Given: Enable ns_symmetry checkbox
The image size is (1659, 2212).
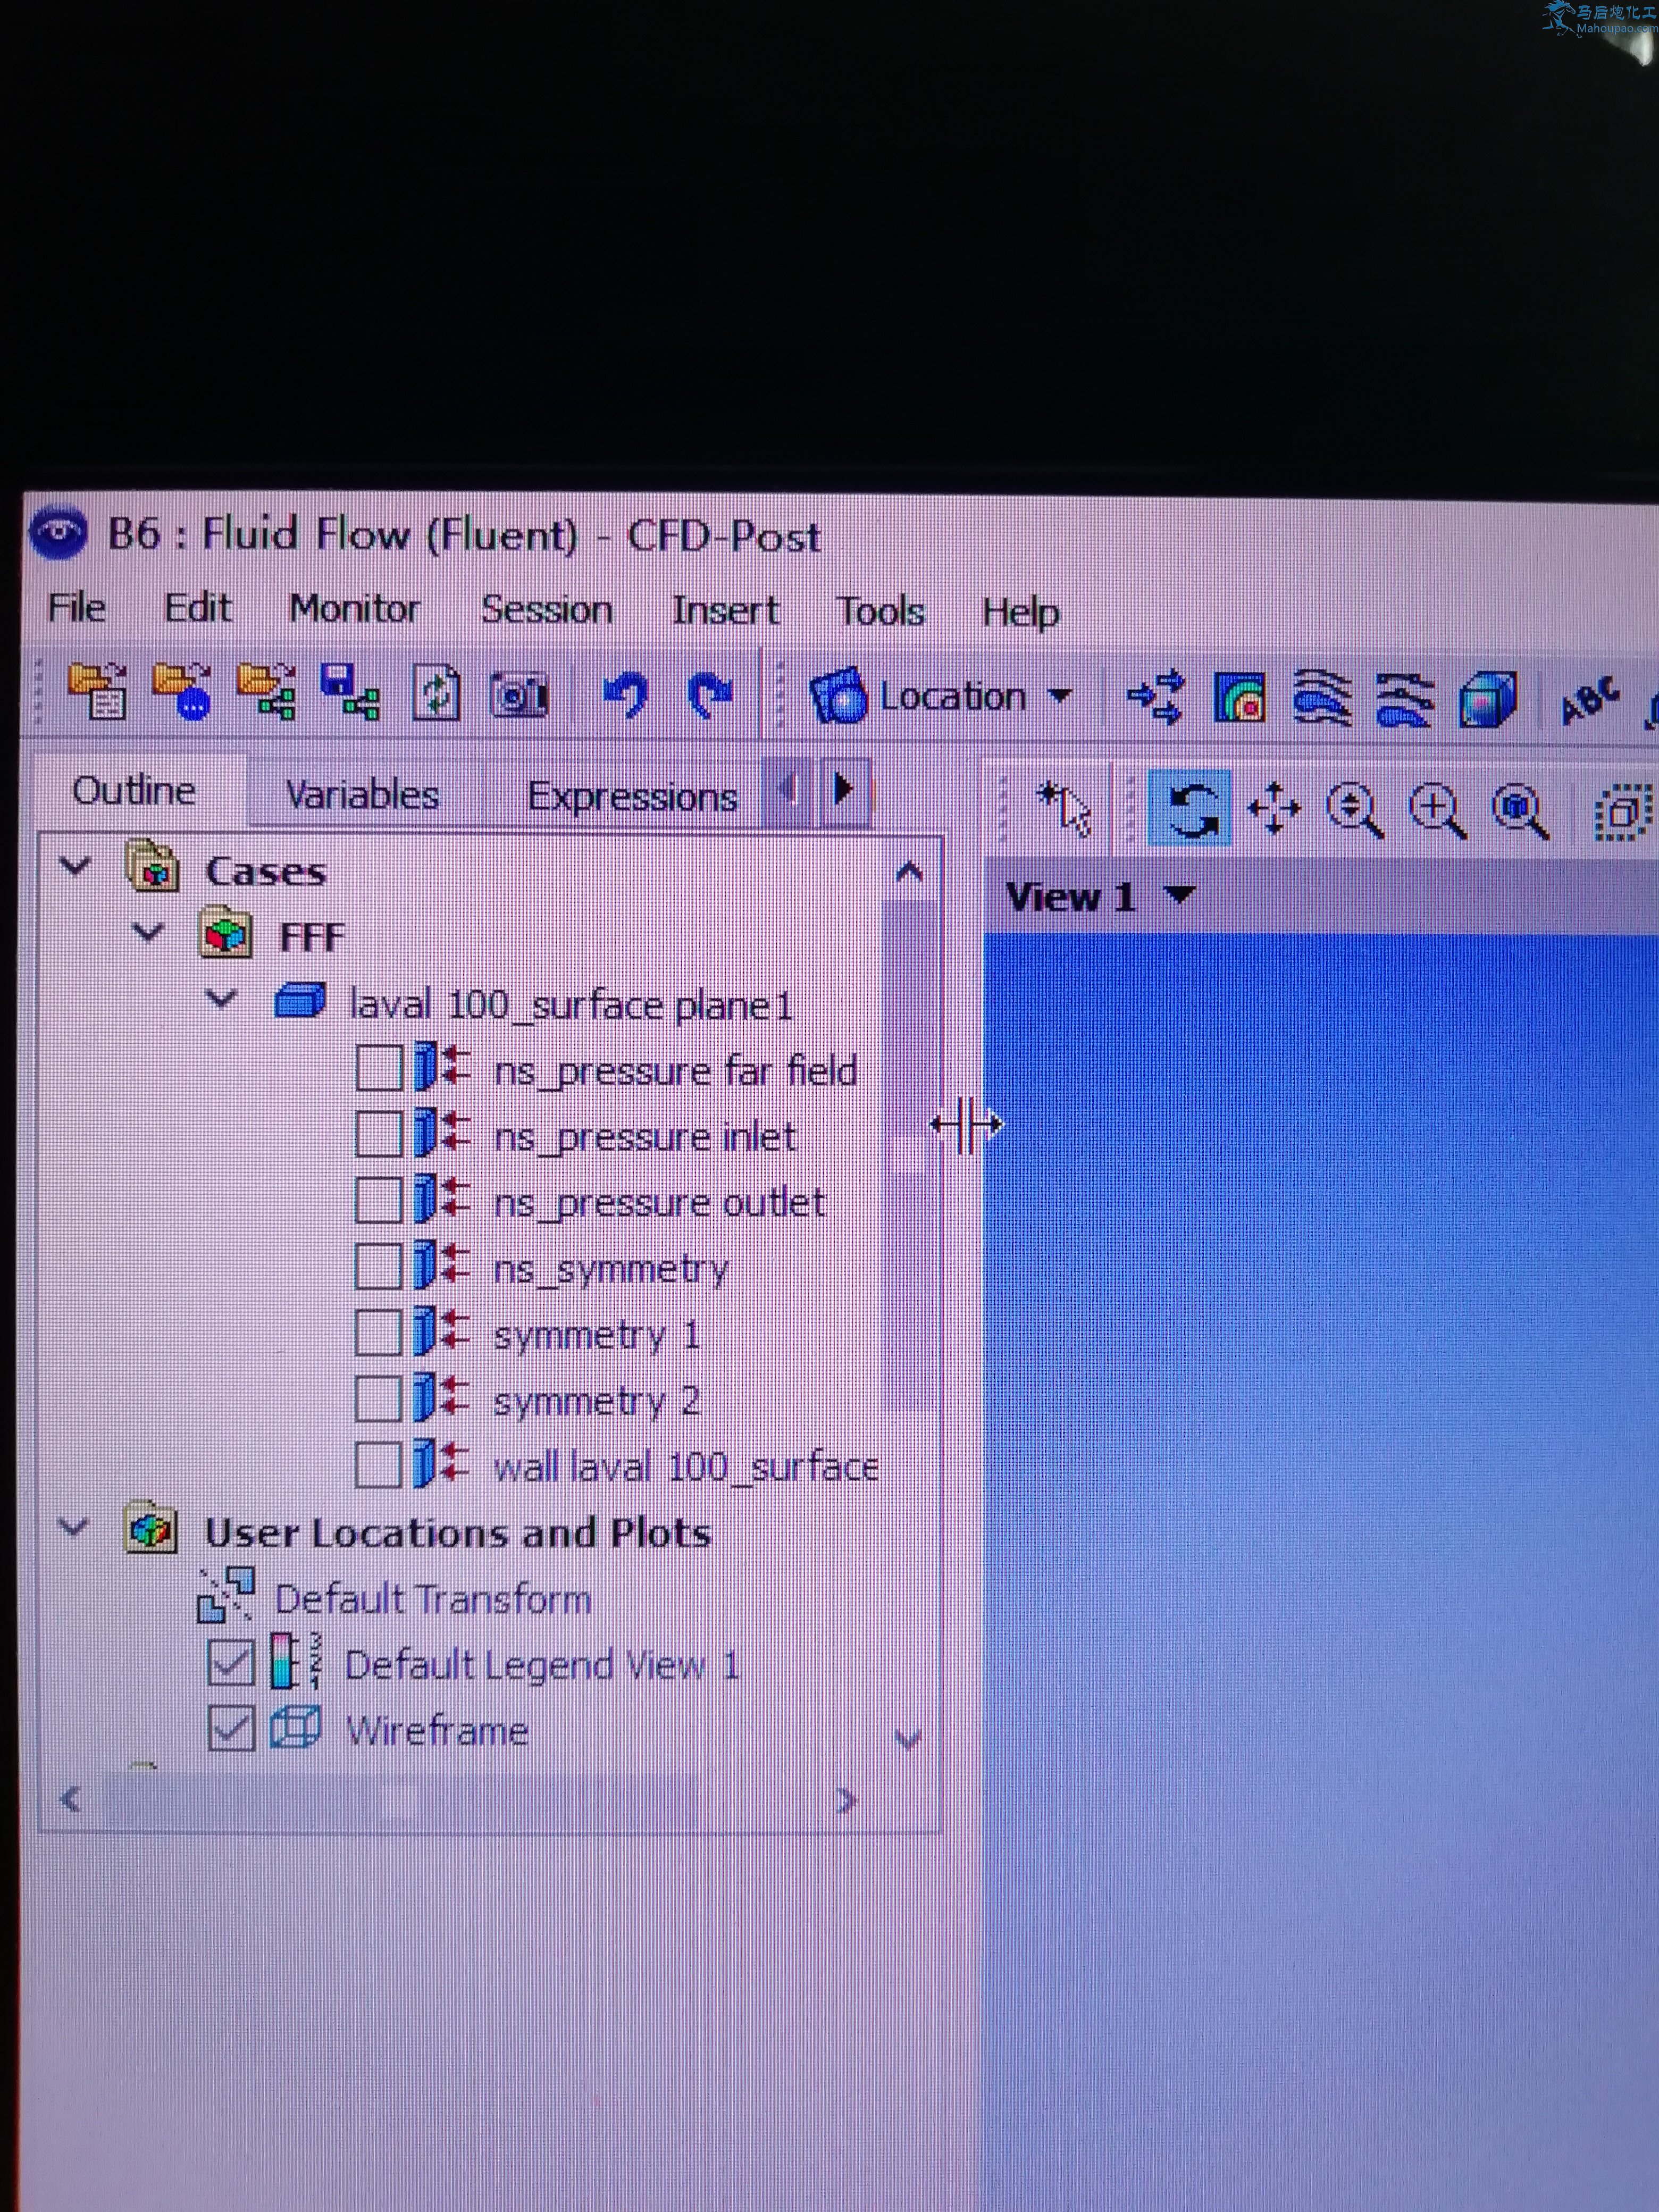Looking at the screenshot, I should 380,1266.
